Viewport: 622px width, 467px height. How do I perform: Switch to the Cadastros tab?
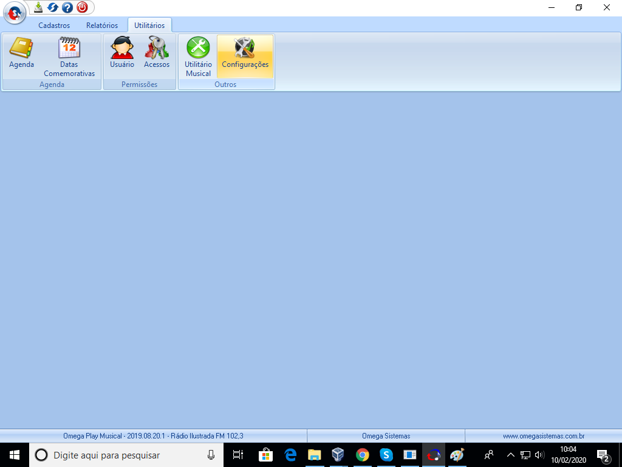pyautogui.click(x=54, y=26)
